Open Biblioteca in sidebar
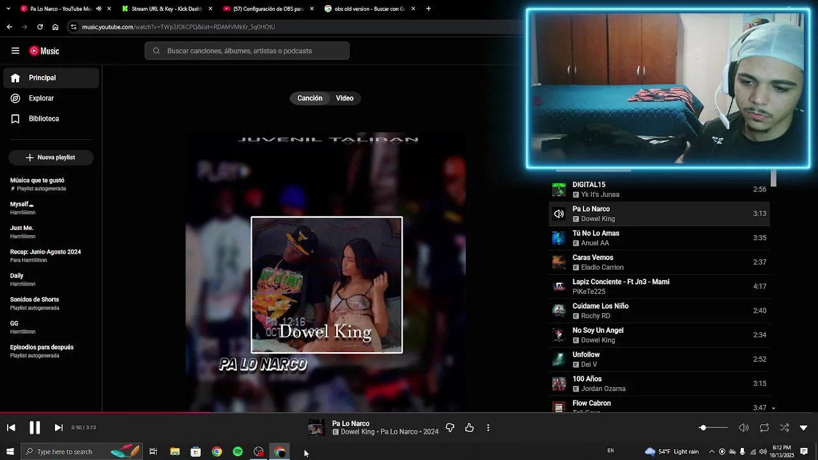The image size is (818, 460). coord(51,119)
